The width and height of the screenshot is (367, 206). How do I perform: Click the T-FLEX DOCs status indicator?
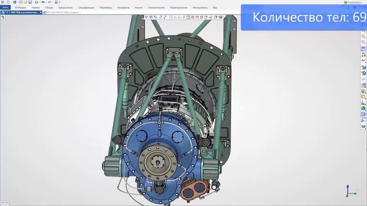point(353,2)
